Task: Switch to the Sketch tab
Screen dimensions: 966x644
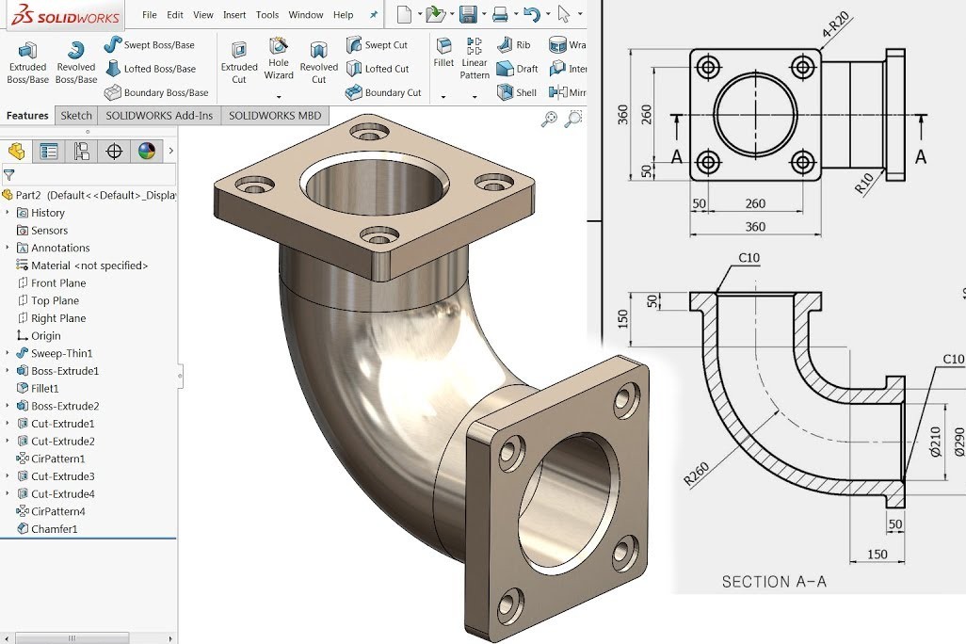Action: coord(76,116)
